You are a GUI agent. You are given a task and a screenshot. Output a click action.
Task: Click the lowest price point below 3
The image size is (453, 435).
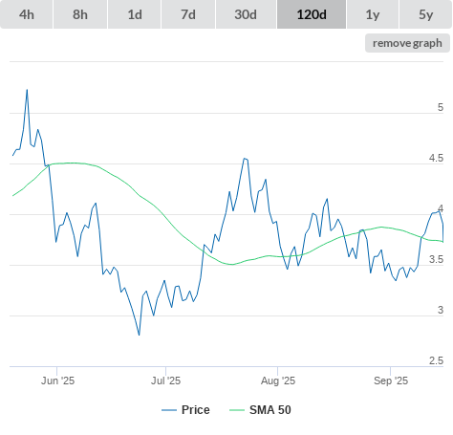click(x=140, y=335)
